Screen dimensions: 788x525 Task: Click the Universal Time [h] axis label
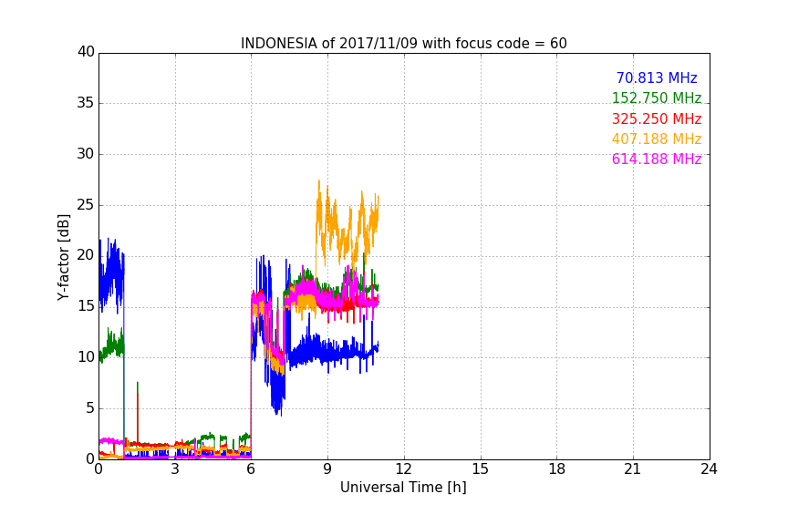pos(403,488)
